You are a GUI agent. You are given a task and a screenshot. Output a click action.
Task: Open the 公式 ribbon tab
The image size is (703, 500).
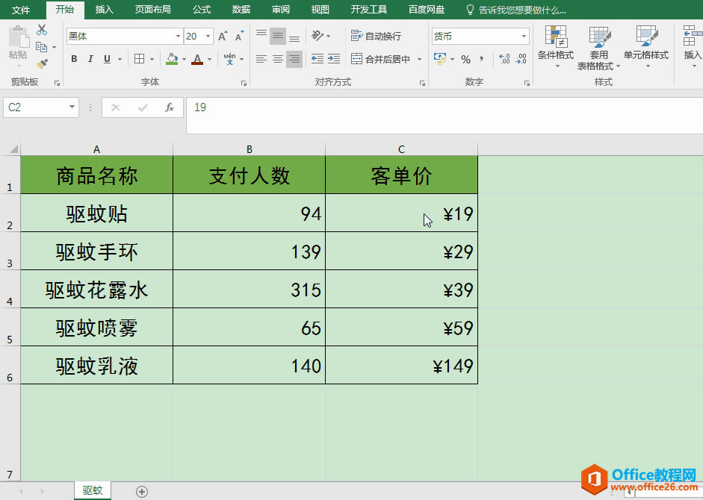coord(202,10)
